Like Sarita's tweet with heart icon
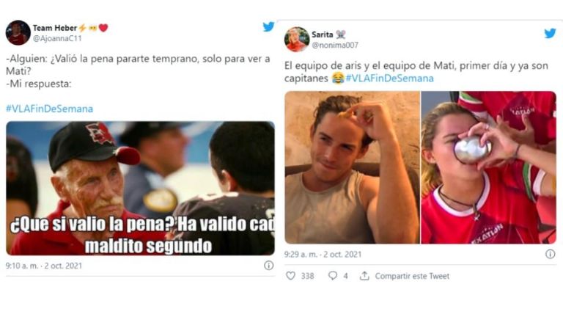 point(290,276)
